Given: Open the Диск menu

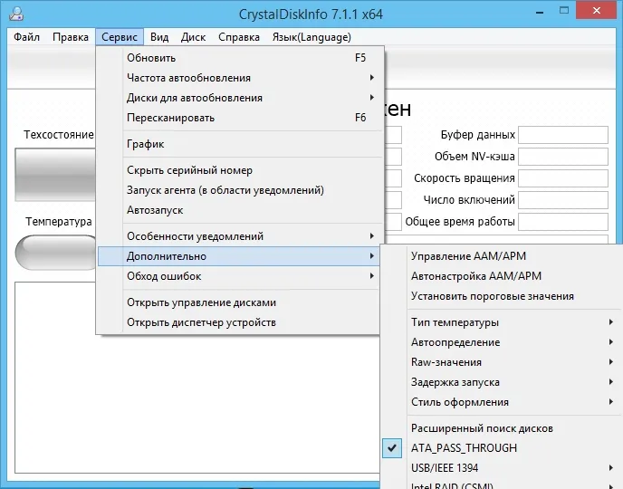Looking at the screenshot, I should click(x=193, y=37).
